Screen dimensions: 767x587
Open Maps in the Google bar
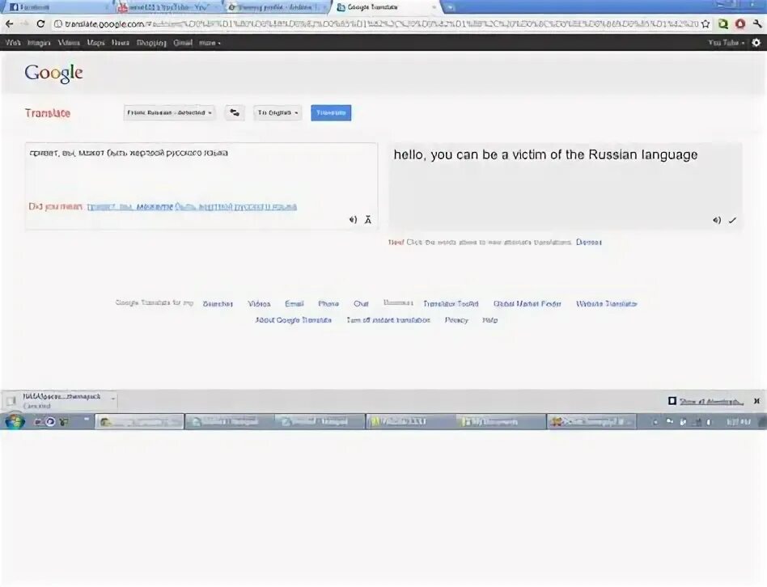click(x=95, y=43)
